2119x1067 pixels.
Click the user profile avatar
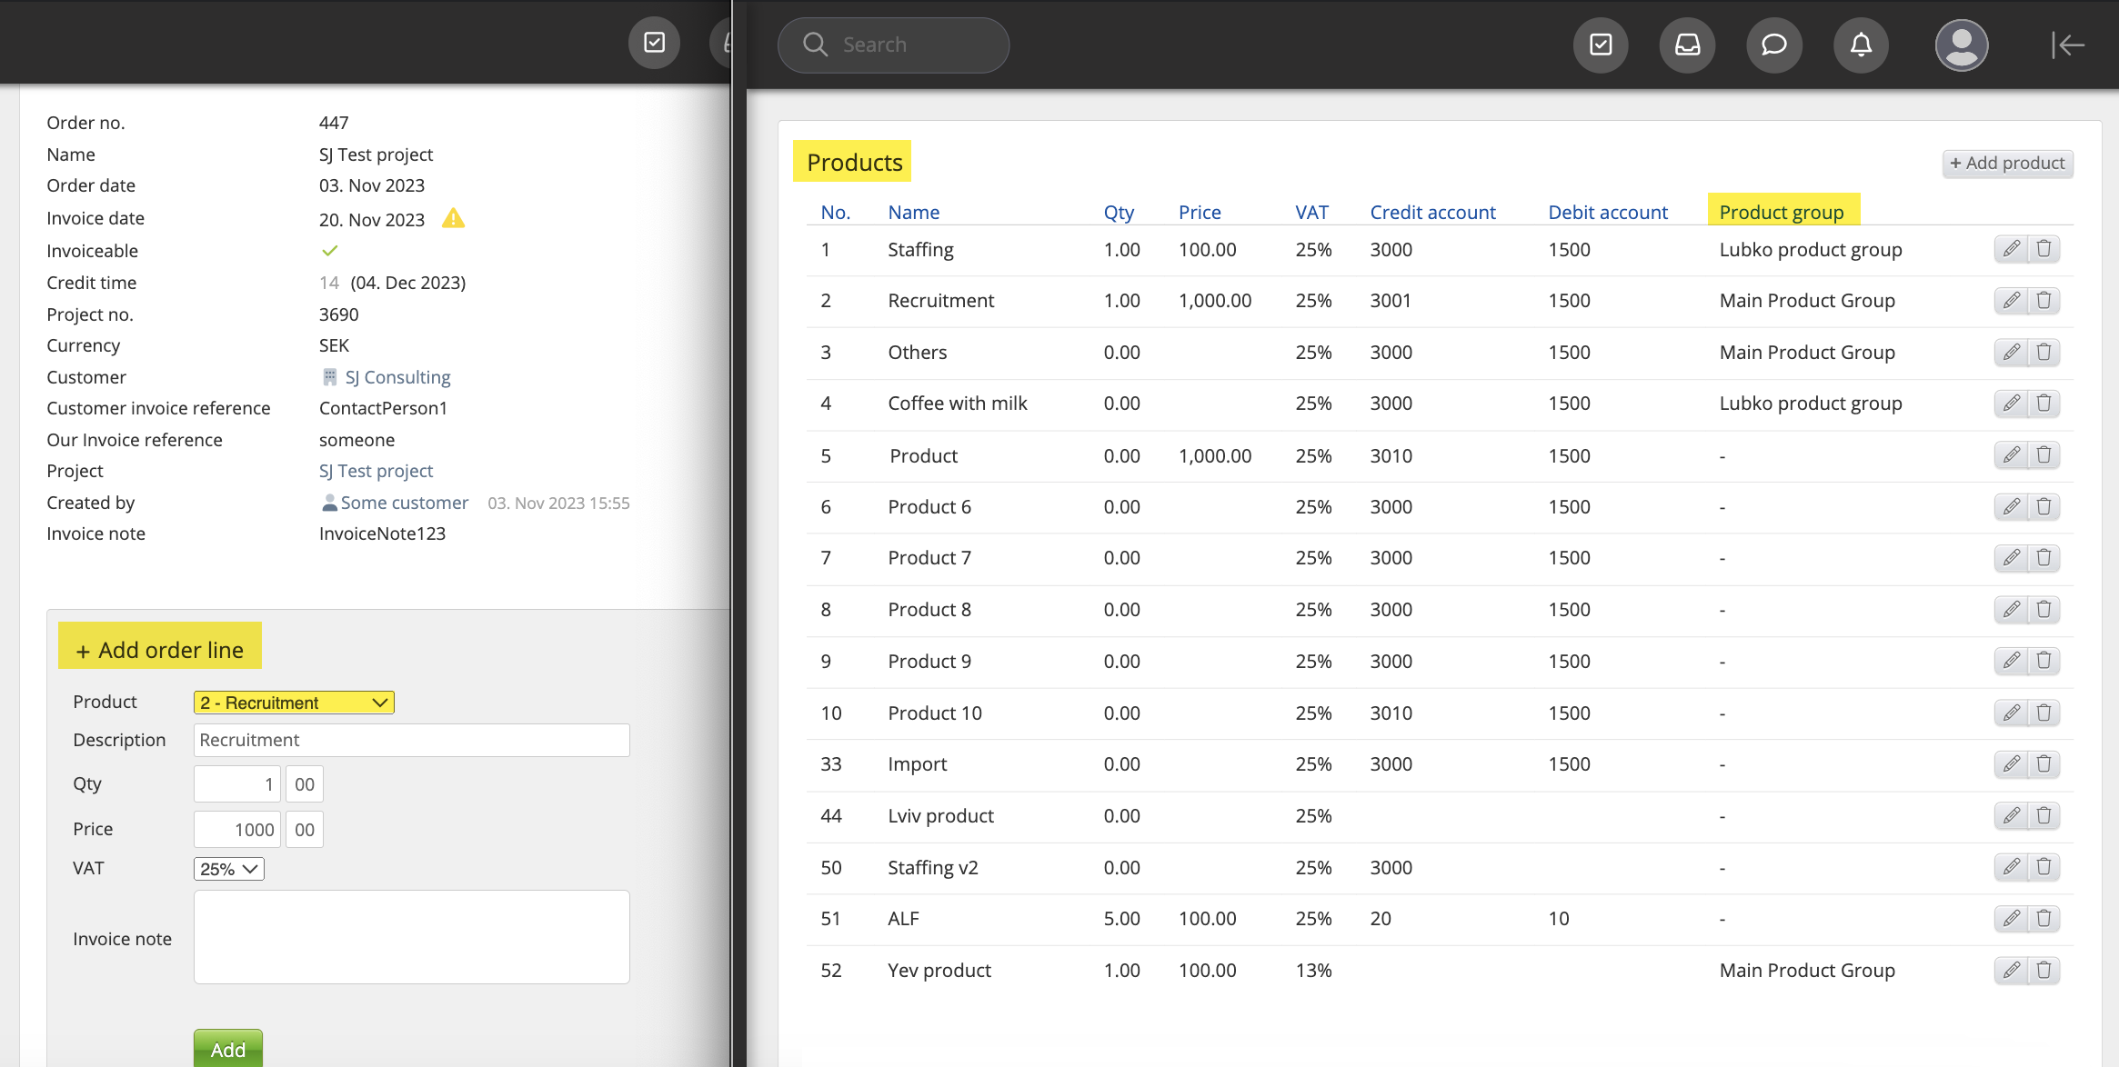(1961, 45)
